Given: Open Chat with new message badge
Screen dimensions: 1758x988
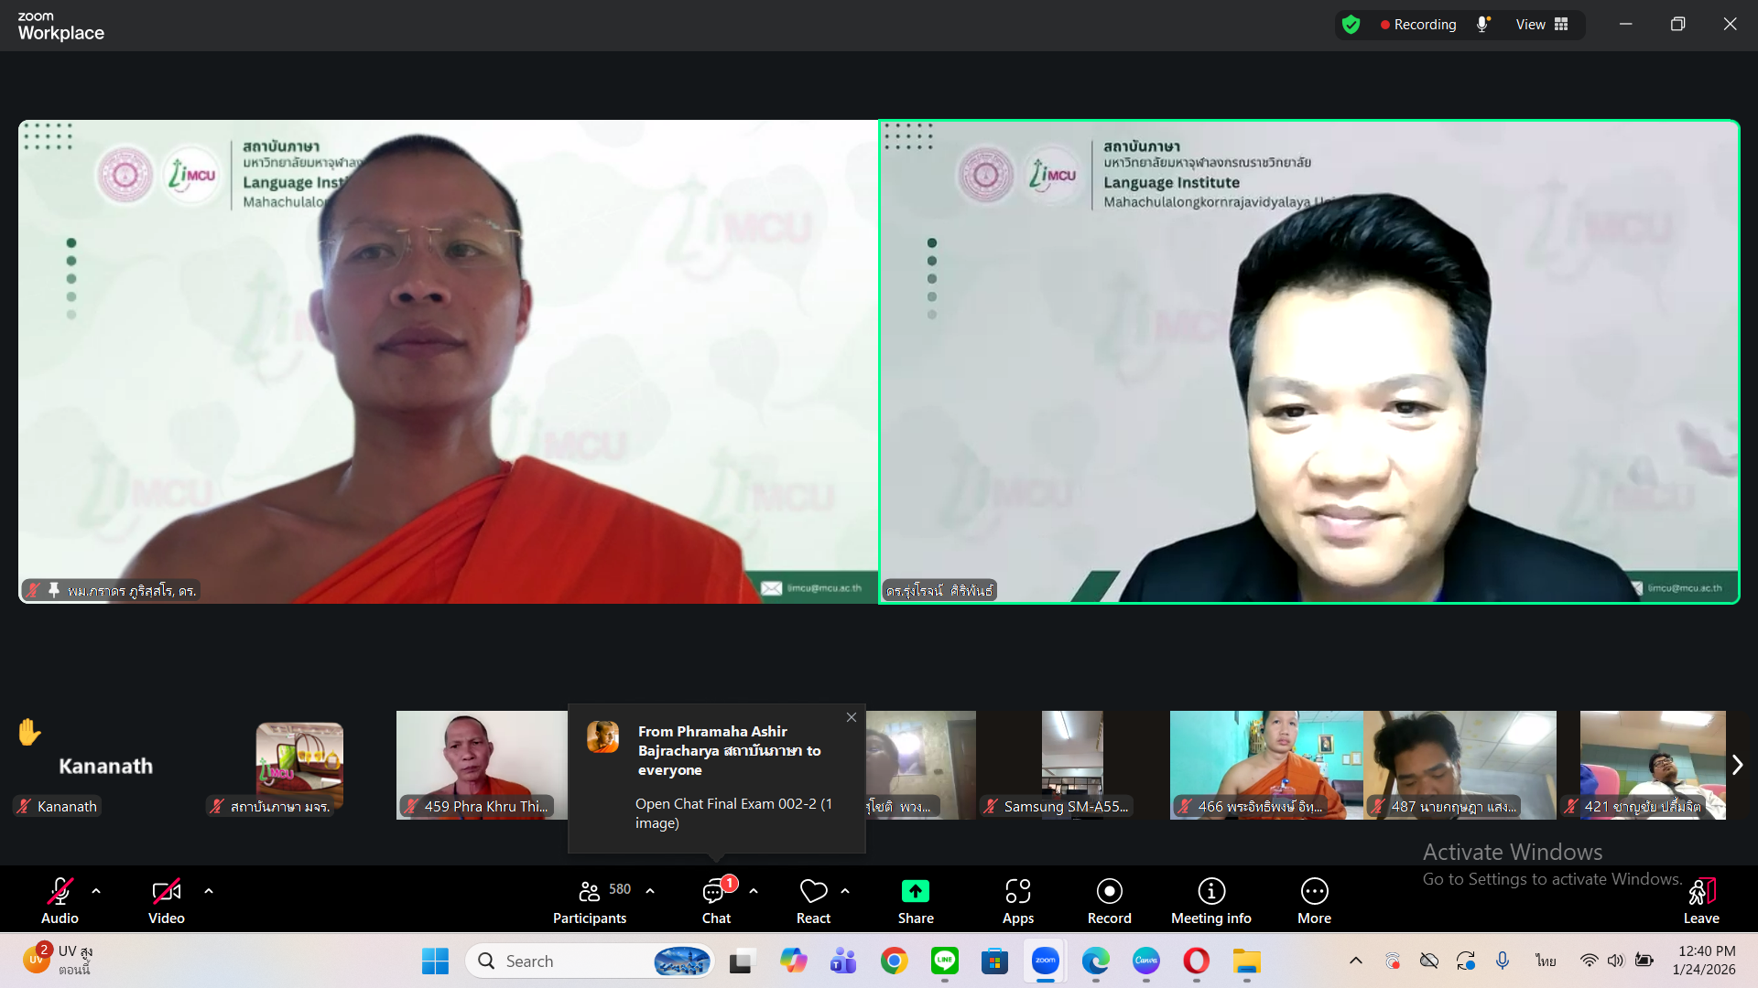Looking at the screenshot, I should pyautogui.click(x=715, y=891).
